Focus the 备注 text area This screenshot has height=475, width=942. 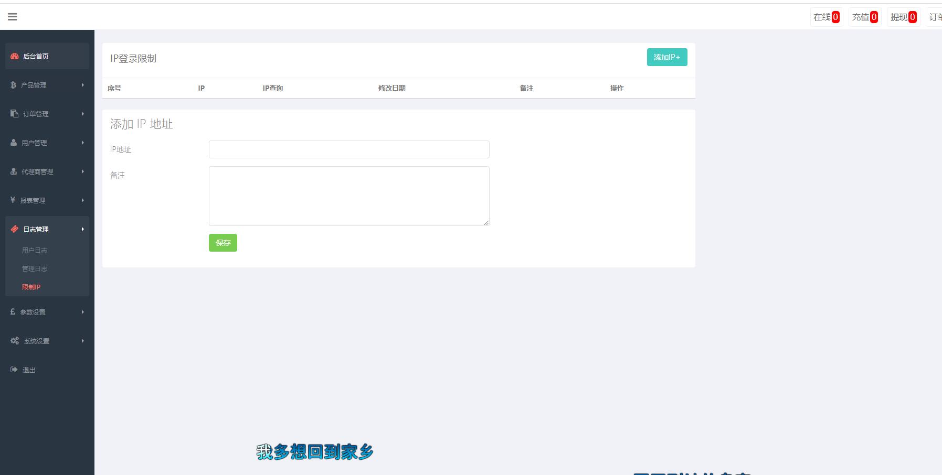[x=349, y=196]
